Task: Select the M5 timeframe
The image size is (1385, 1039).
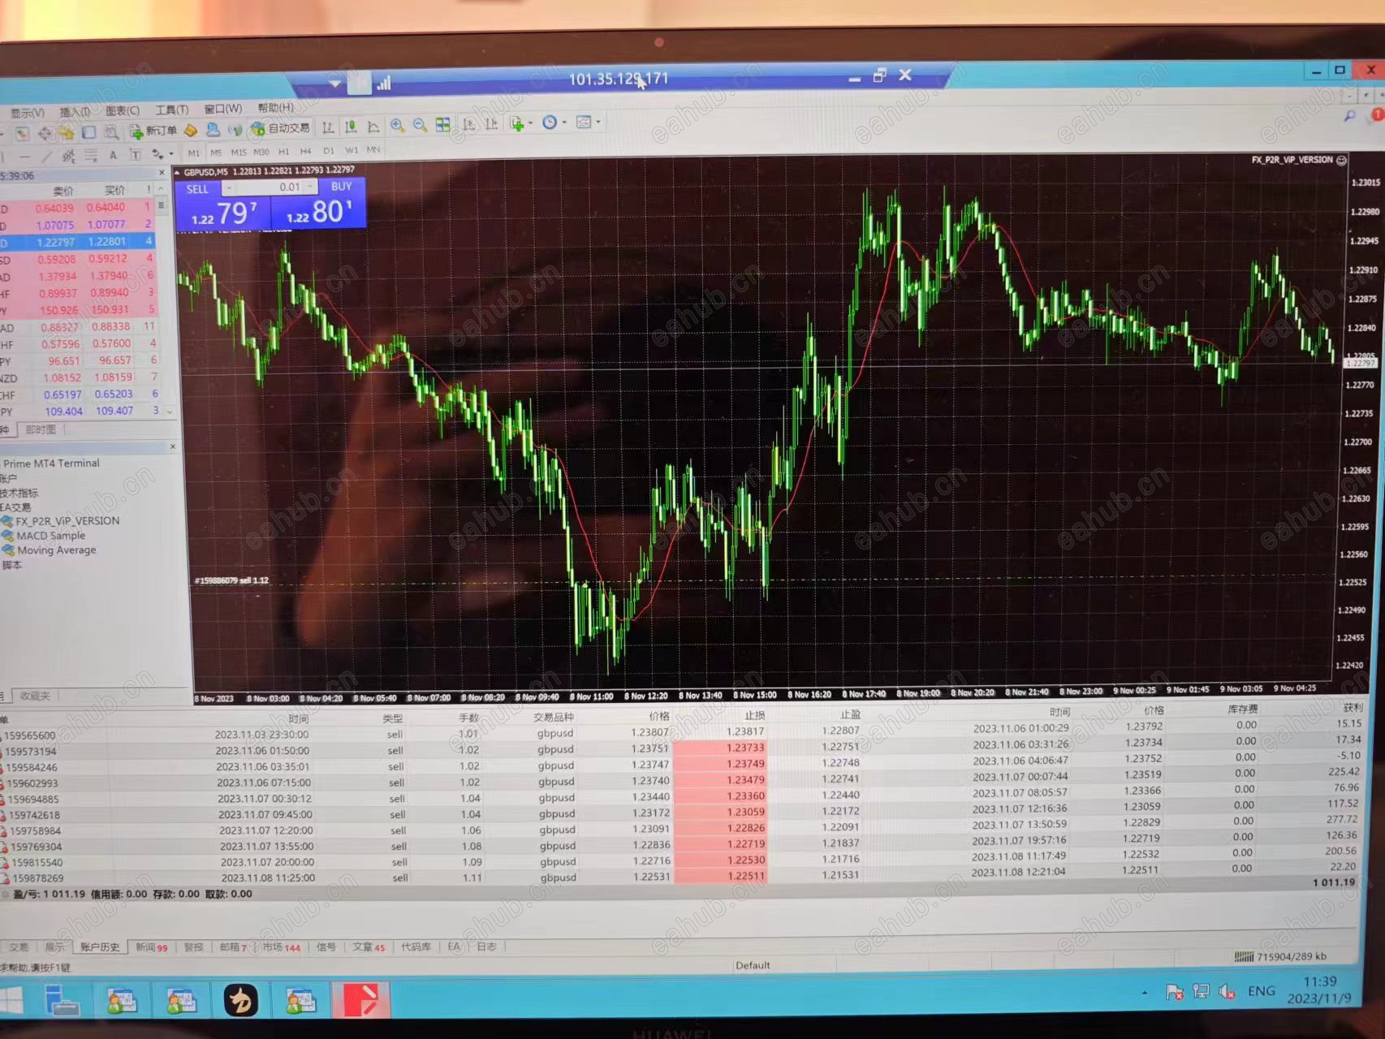Action: [216, 153]
